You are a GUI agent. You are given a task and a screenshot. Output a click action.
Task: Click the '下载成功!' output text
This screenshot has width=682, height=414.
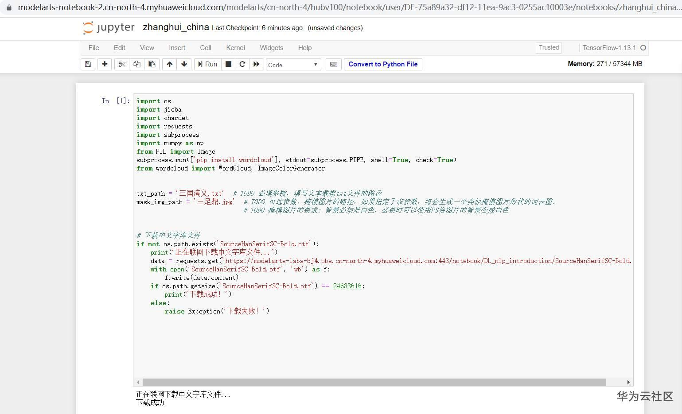[152, 403]
